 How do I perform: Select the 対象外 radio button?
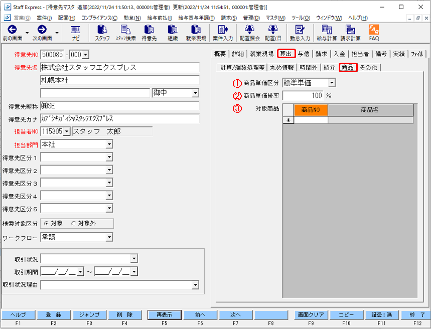coord(73,224)
